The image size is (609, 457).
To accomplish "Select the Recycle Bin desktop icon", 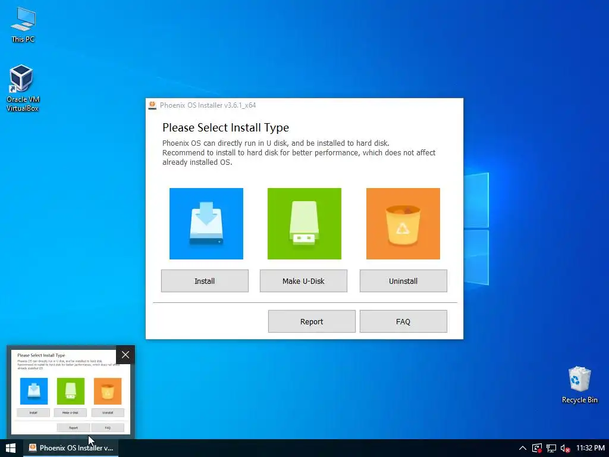I will (x=579, y=385).
